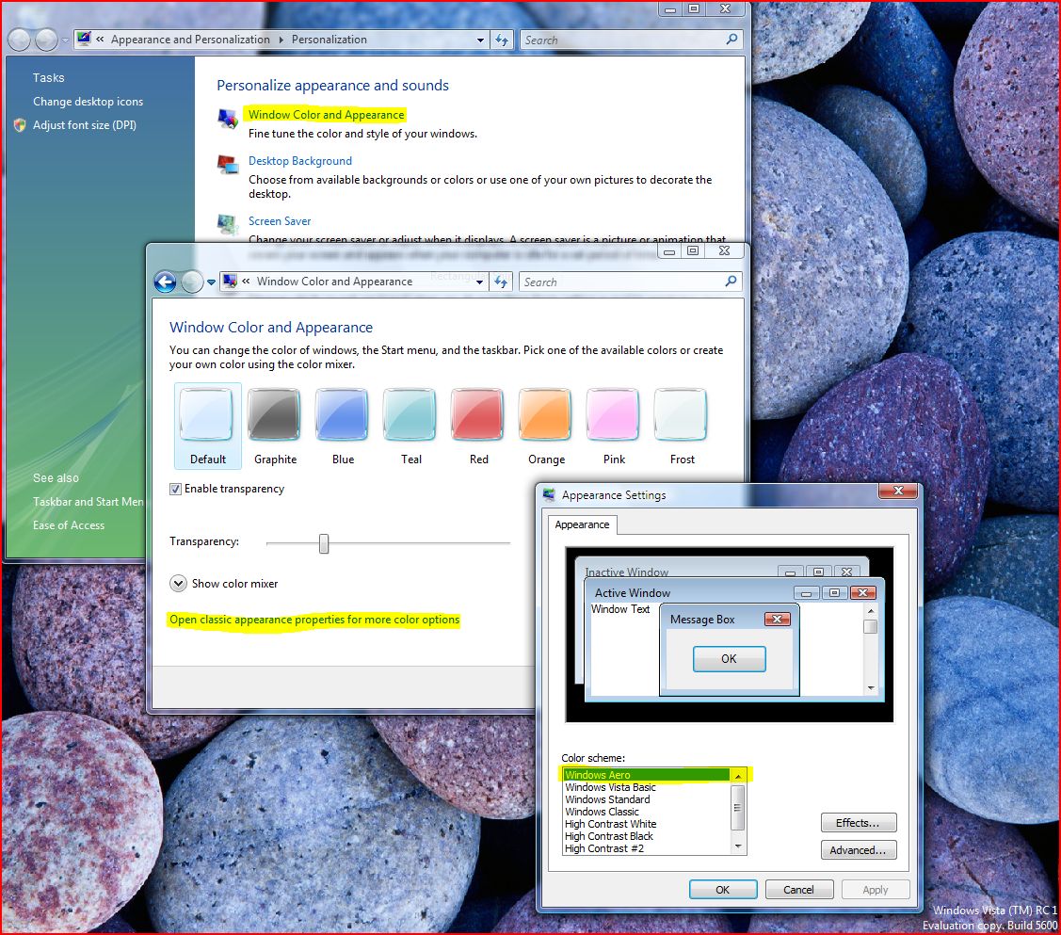Click search magnifier in Personalization window
1061x935 pixels.
(x=731, y=40)
